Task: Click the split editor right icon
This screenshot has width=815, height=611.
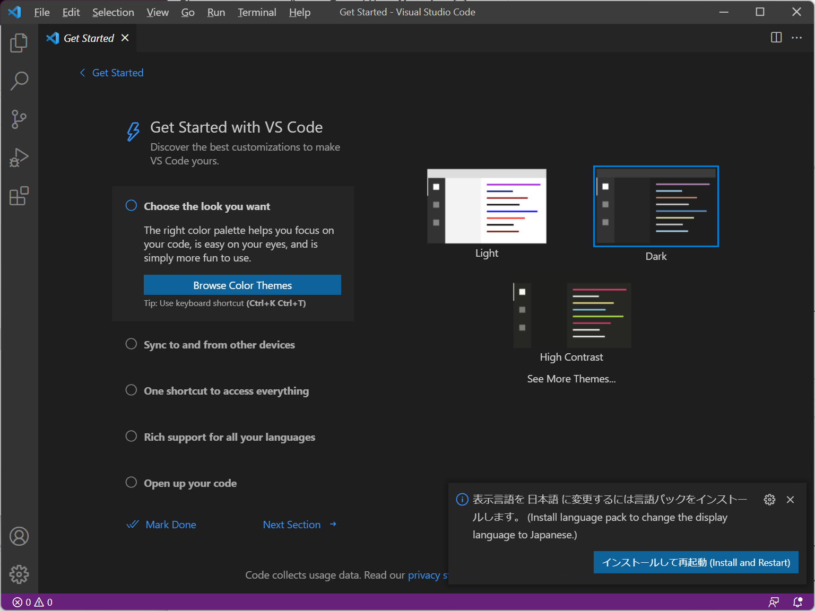Action: 776,37
